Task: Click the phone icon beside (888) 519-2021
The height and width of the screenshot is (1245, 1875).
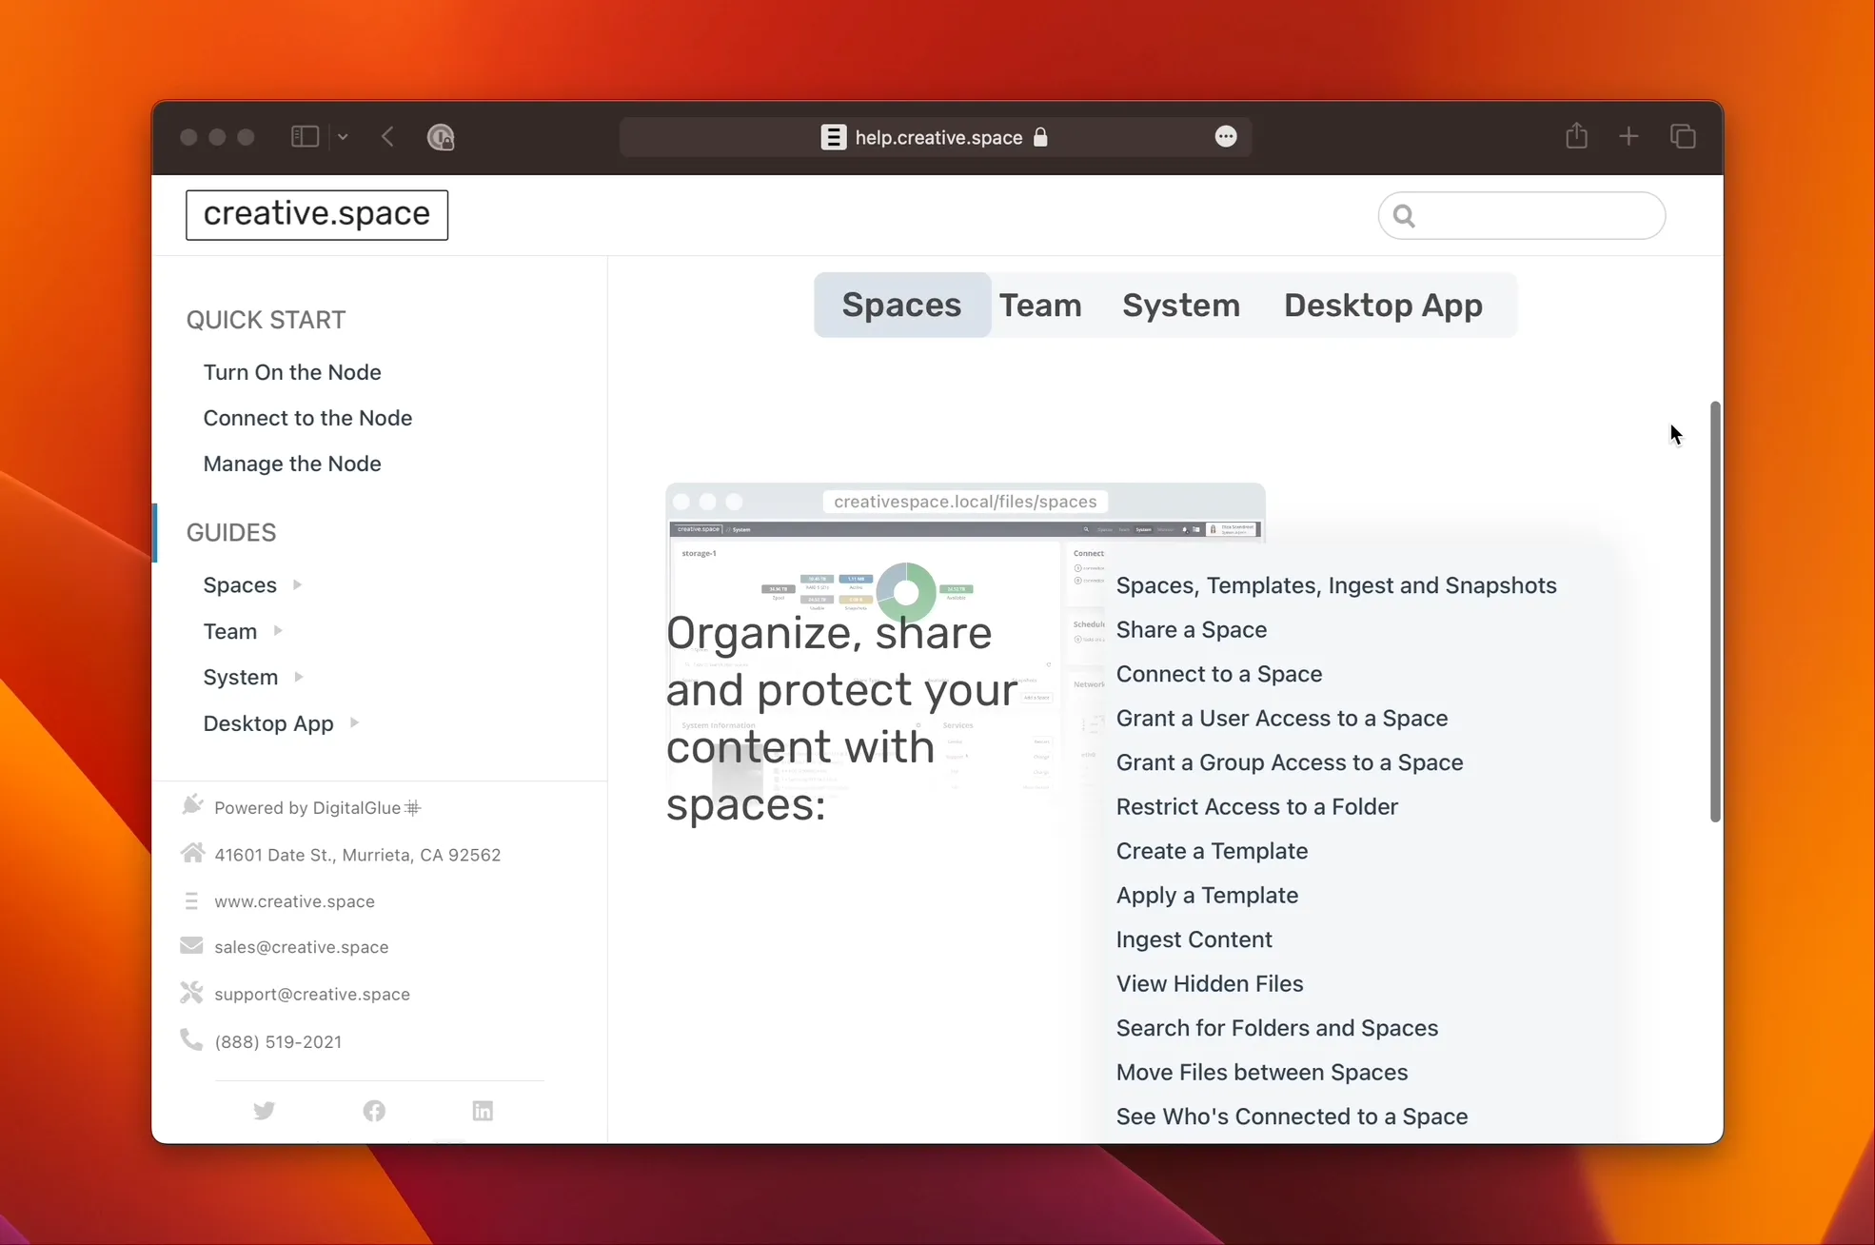Action: tap(190, 1039)
